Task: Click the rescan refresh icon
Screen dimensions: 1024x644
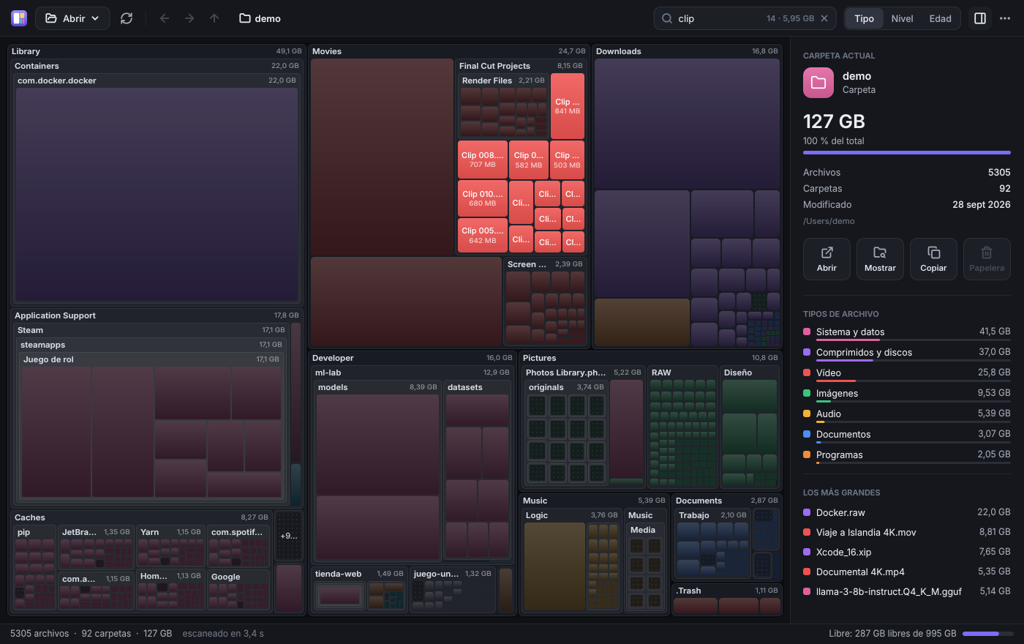Action: click(x=127, y=18)
